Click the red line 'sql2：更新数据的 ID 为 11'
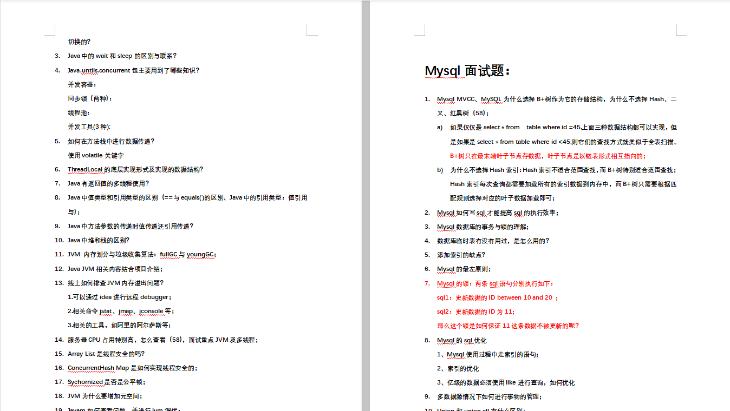 (x=476, y=311)
